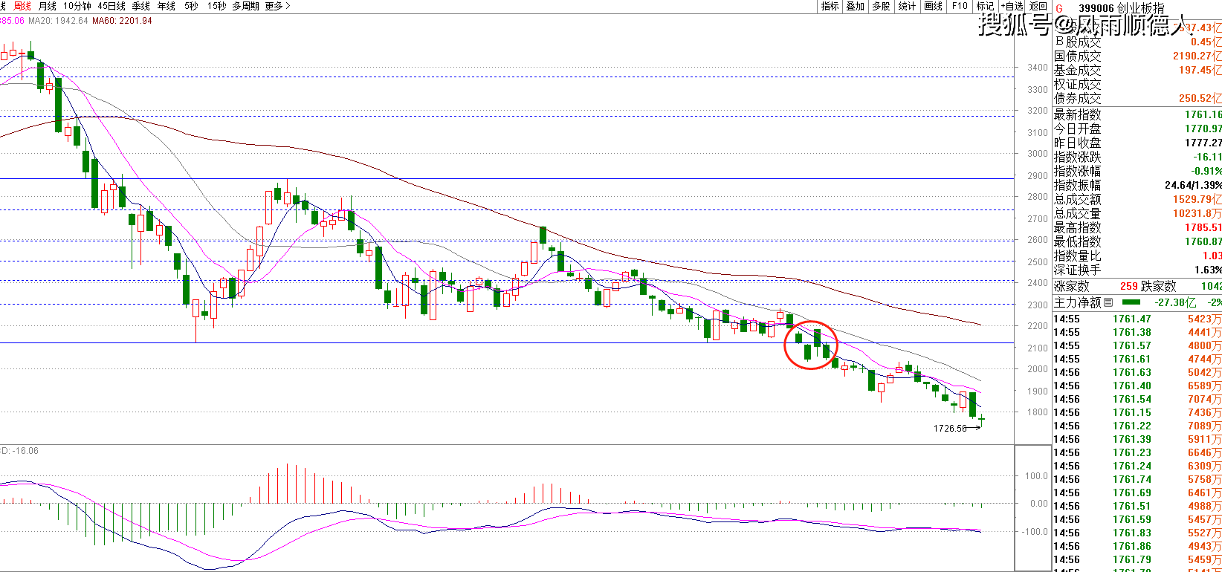Image resolution: width=1222 pixels, height=572 pixels.
Task: Click the red G marker beside 399006
Action: (x=1059, y=7)
